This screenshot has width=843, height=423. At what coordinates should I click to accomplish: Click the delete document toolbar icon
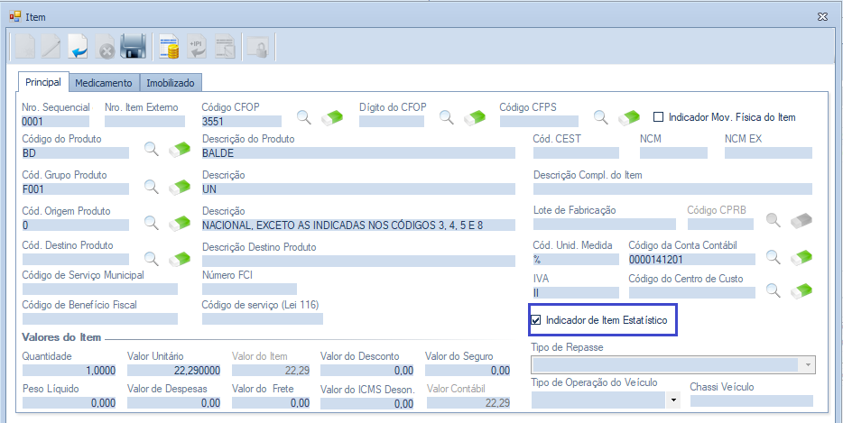[x=106, y=47]
